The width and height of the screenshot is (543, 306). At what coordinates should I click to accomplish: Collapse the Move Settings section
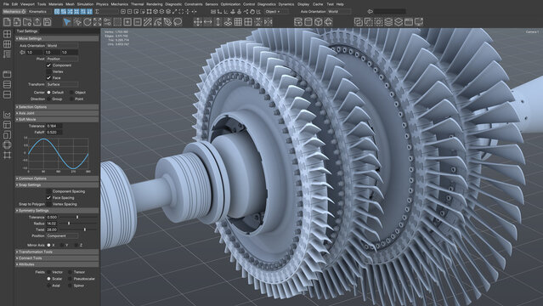click(57, 38)
